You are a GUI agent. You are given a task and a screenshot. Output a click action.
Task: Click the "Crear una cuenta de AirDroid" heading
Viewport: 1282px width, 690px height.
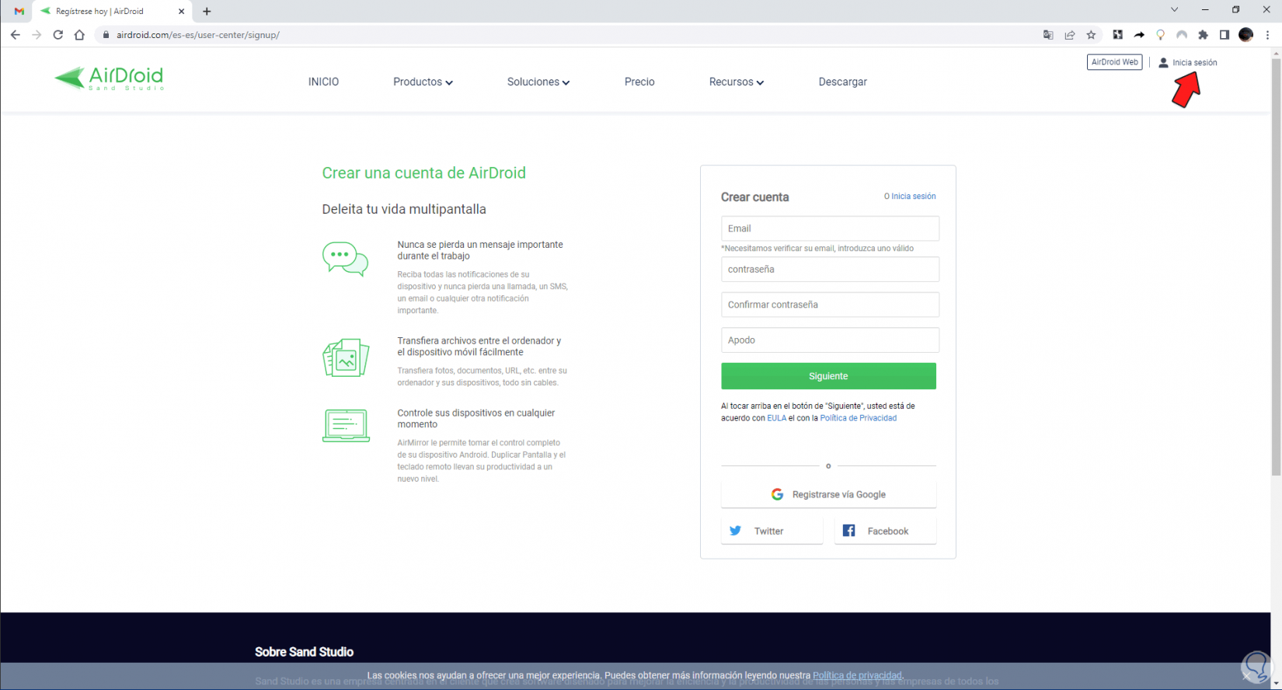(424, 173)
